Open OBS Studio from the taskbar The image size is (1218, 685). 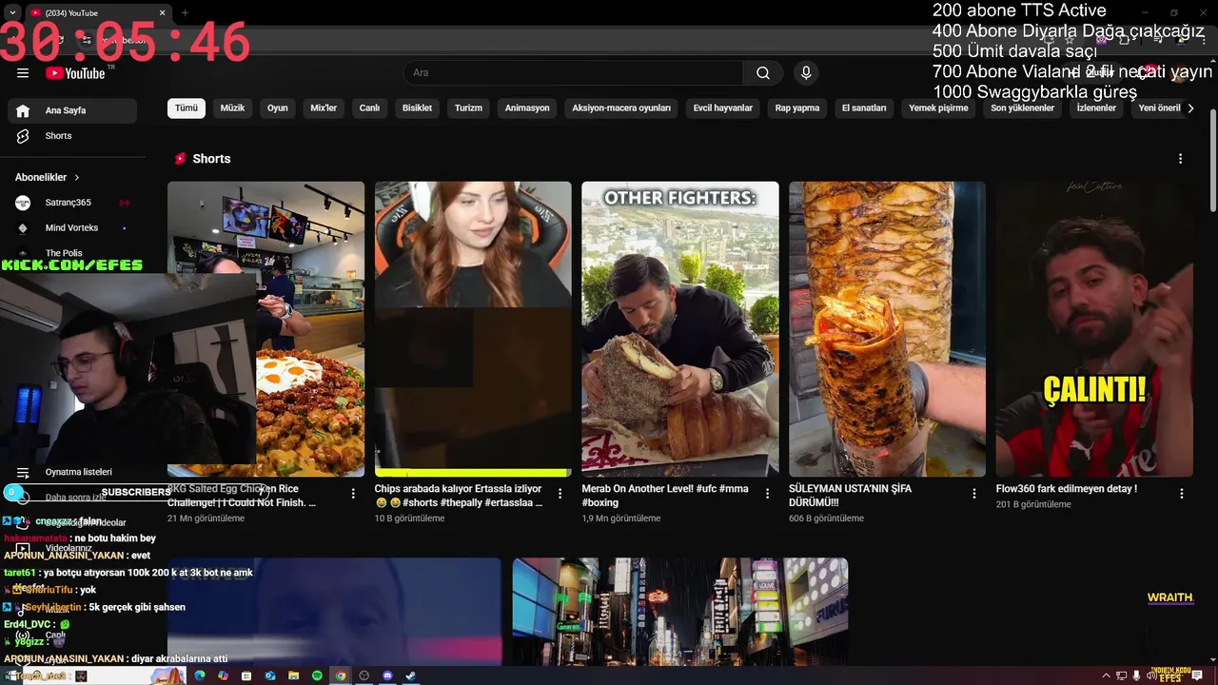pyautogui.click(x=363, y=676)
